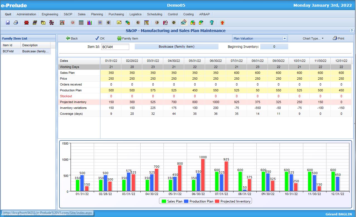Open the folder icon with the letter A
Image resolution: width=356 pixels, height=217 pixels.
[43, 23]
